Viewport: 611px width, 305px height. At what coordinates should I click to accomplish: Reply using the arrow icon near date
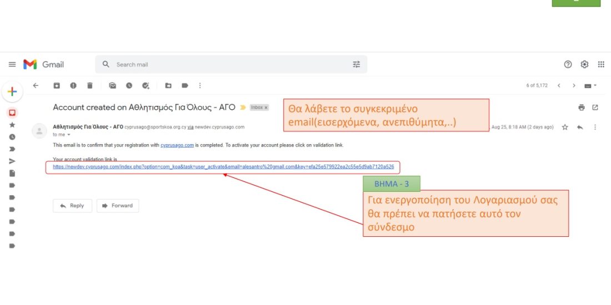[580, 127]
